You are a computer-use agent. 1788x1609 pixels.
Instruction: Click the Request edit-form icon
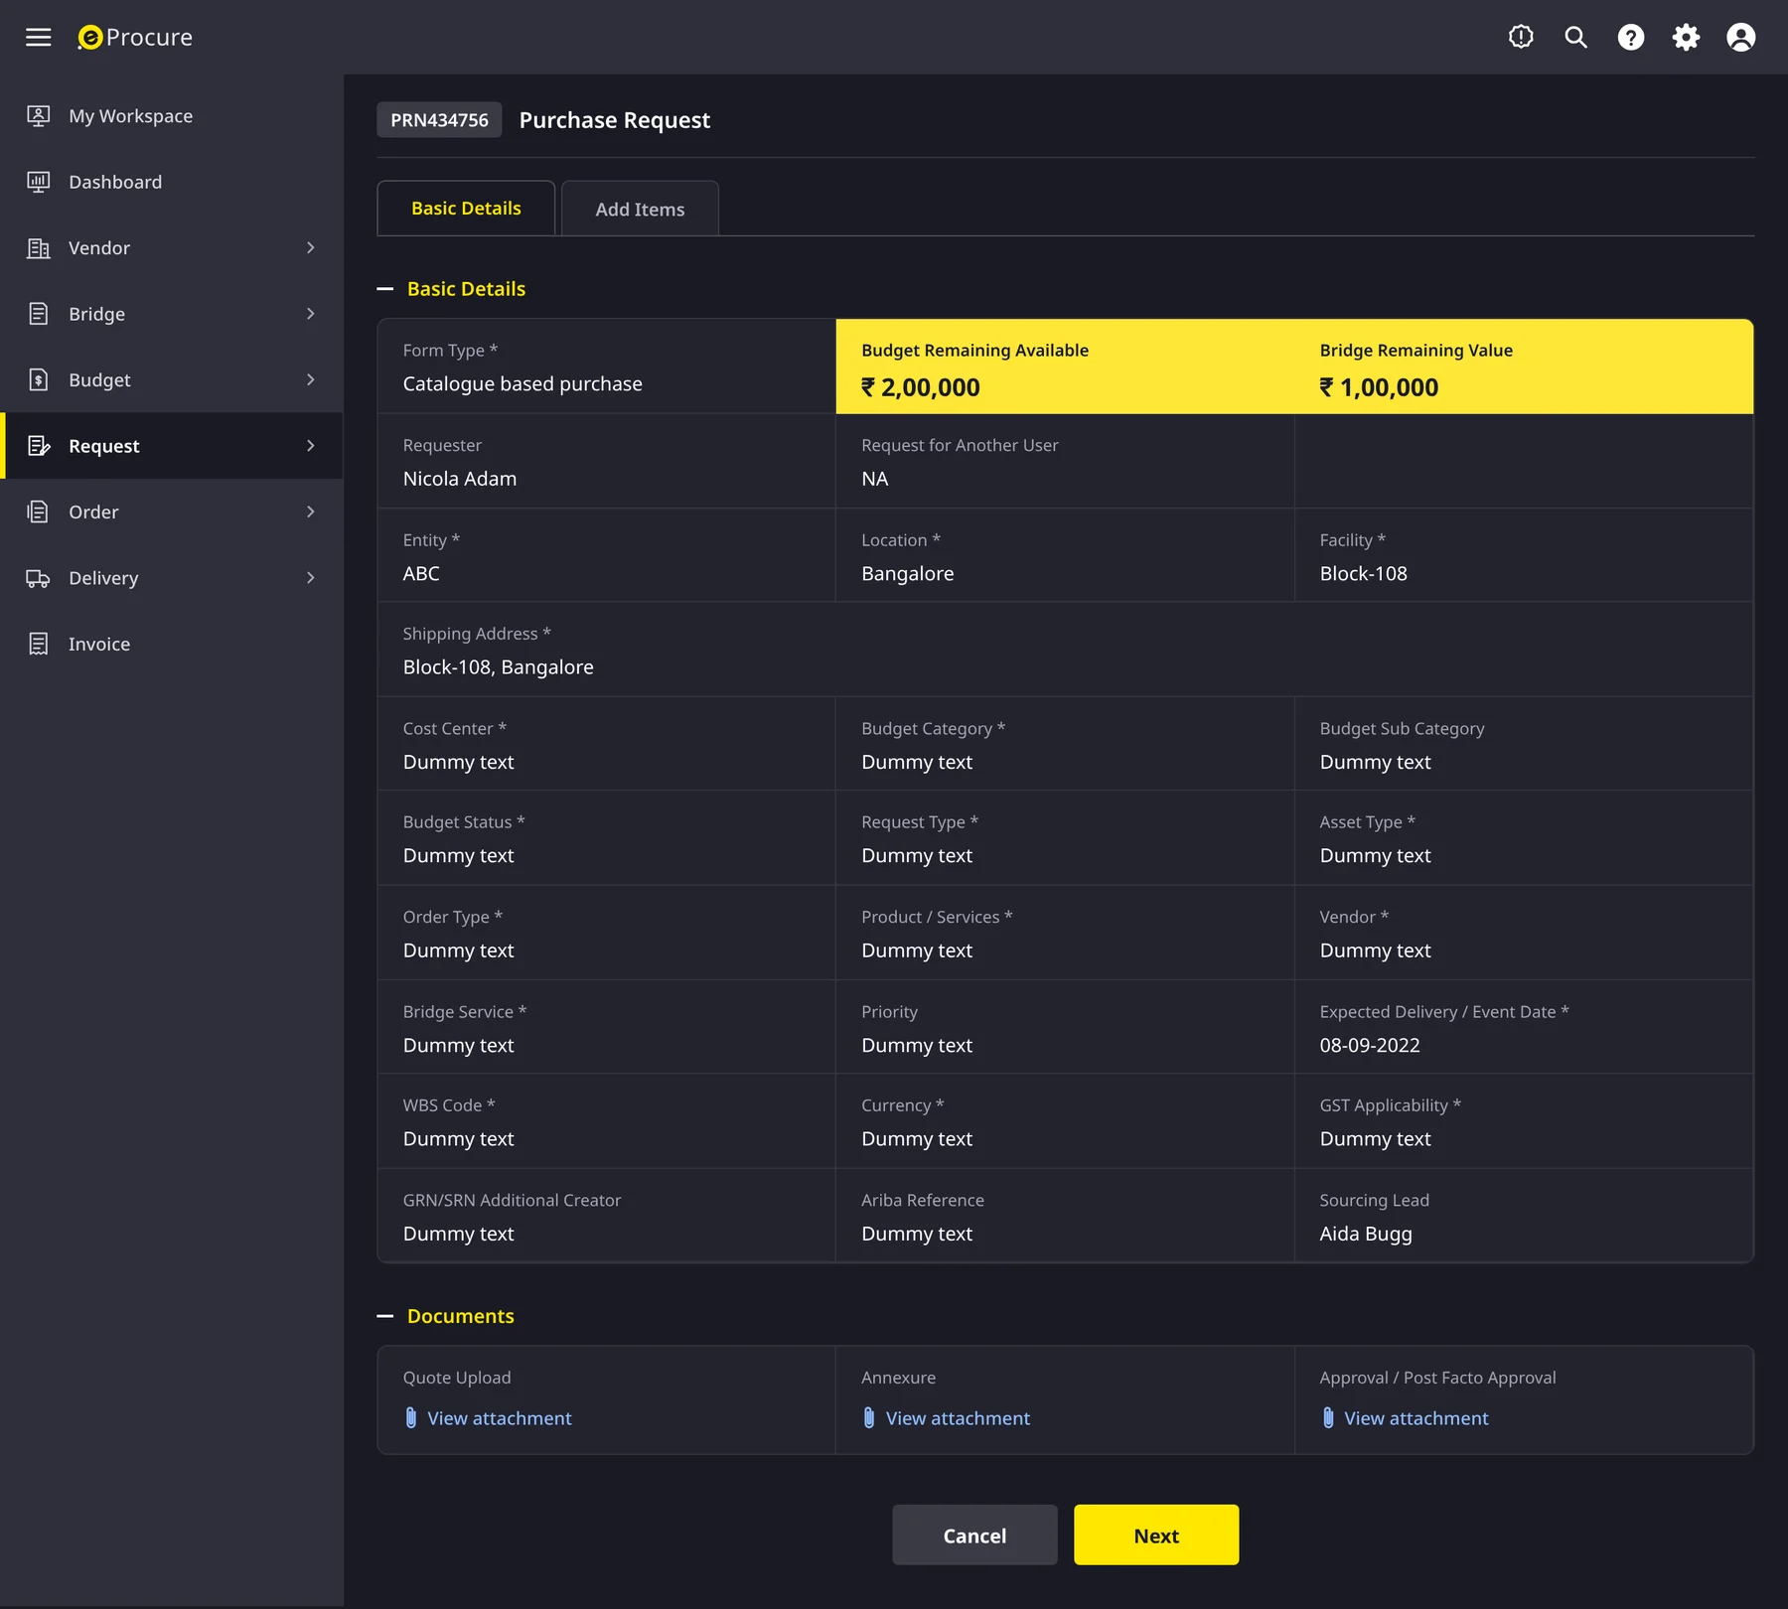pos(38,446)
